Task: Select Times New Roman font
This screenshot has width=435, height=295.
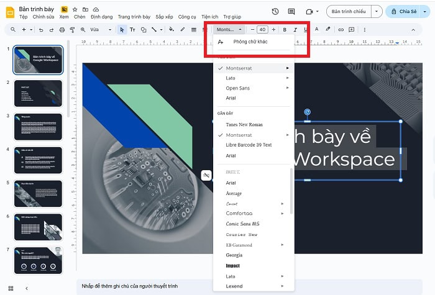Action: (244, 124)
